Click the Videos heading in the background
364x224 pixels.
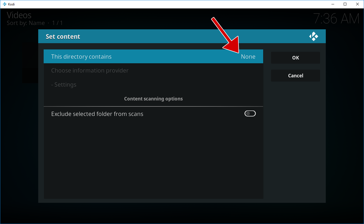click(x=19, y=15)
